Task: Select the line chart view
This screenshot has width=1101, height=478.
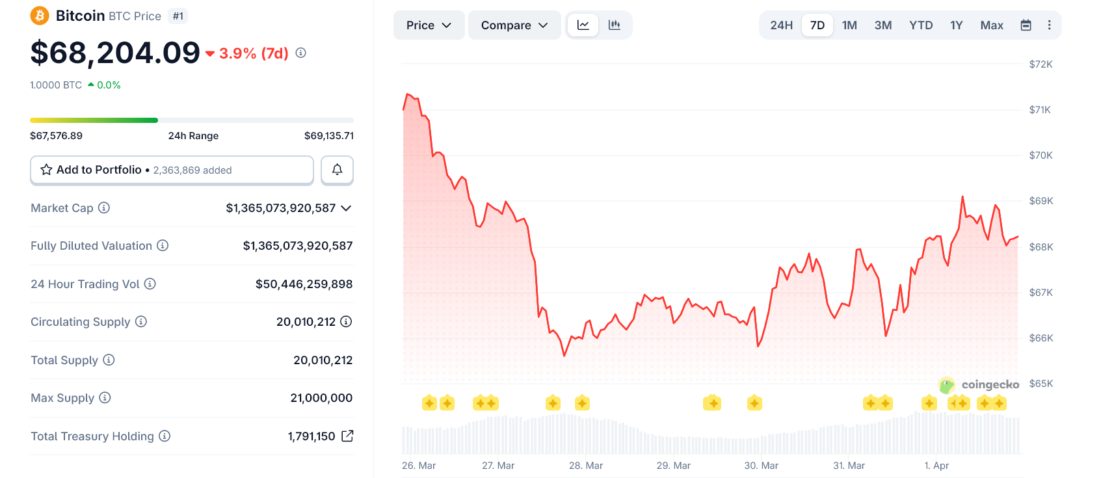Action: (583, 25)
